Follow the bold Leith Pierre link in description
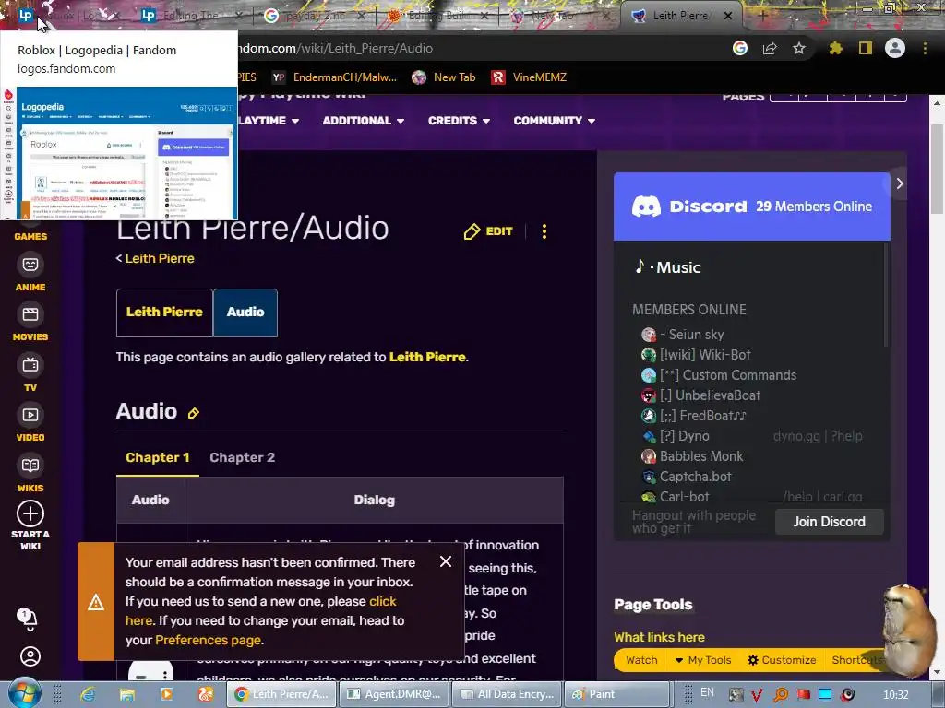The width and height of the screenshot is (945, 708). coord(427,357)
